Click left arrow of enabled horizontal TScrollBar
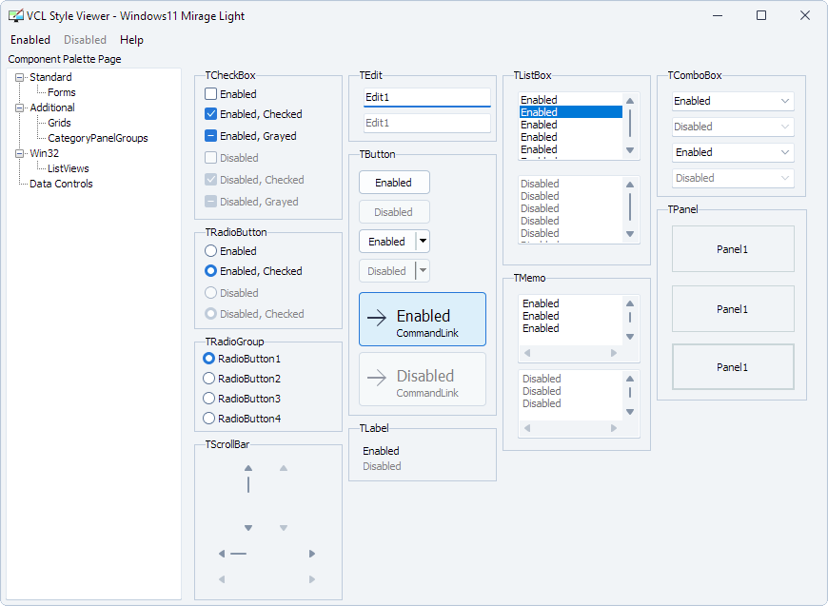 pyautogui.click(x=222, y=554)
